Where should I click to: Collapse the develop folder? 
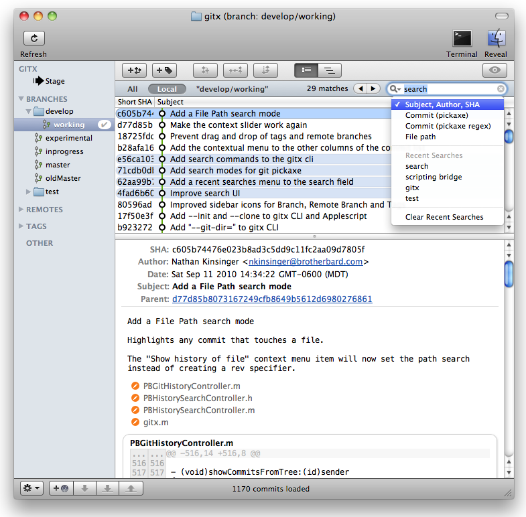pos(29,111)
